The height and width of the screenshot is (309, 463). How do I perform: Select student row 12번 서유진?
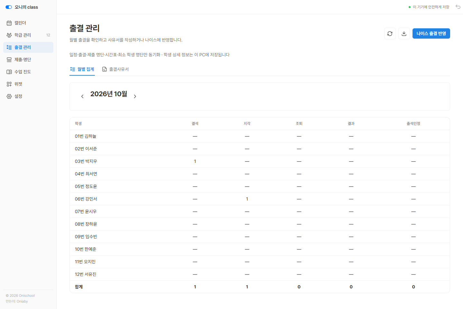click(x=260, y=274)
